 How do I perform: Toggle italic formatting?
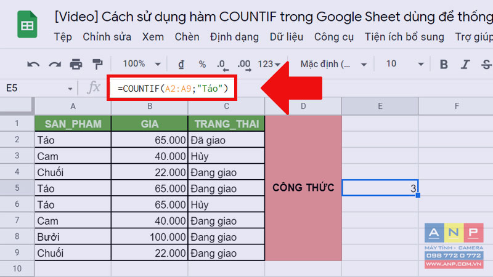click(465, 64)
